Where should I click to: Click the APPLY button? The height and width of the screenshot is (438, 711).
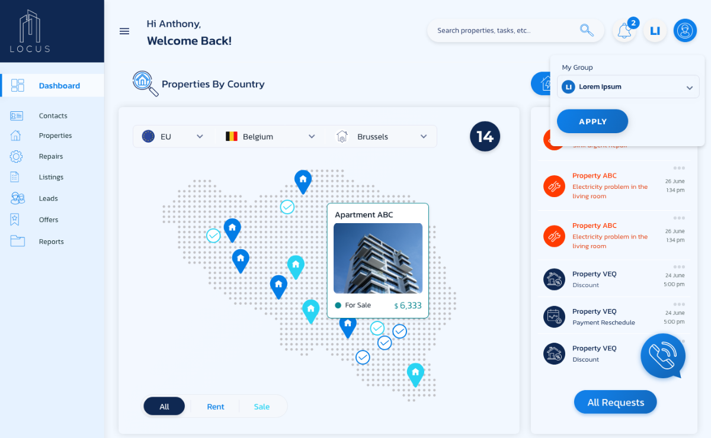(x=592, y=121)
